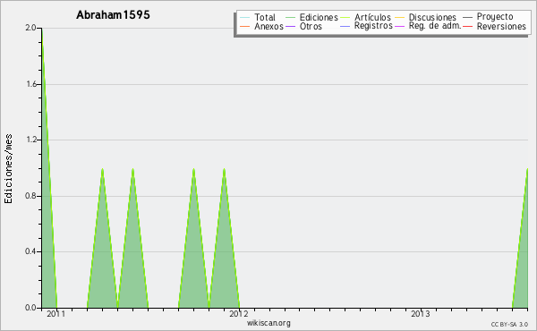
Task: Click the wikiscan.org text
Action: tap(268, 323)
